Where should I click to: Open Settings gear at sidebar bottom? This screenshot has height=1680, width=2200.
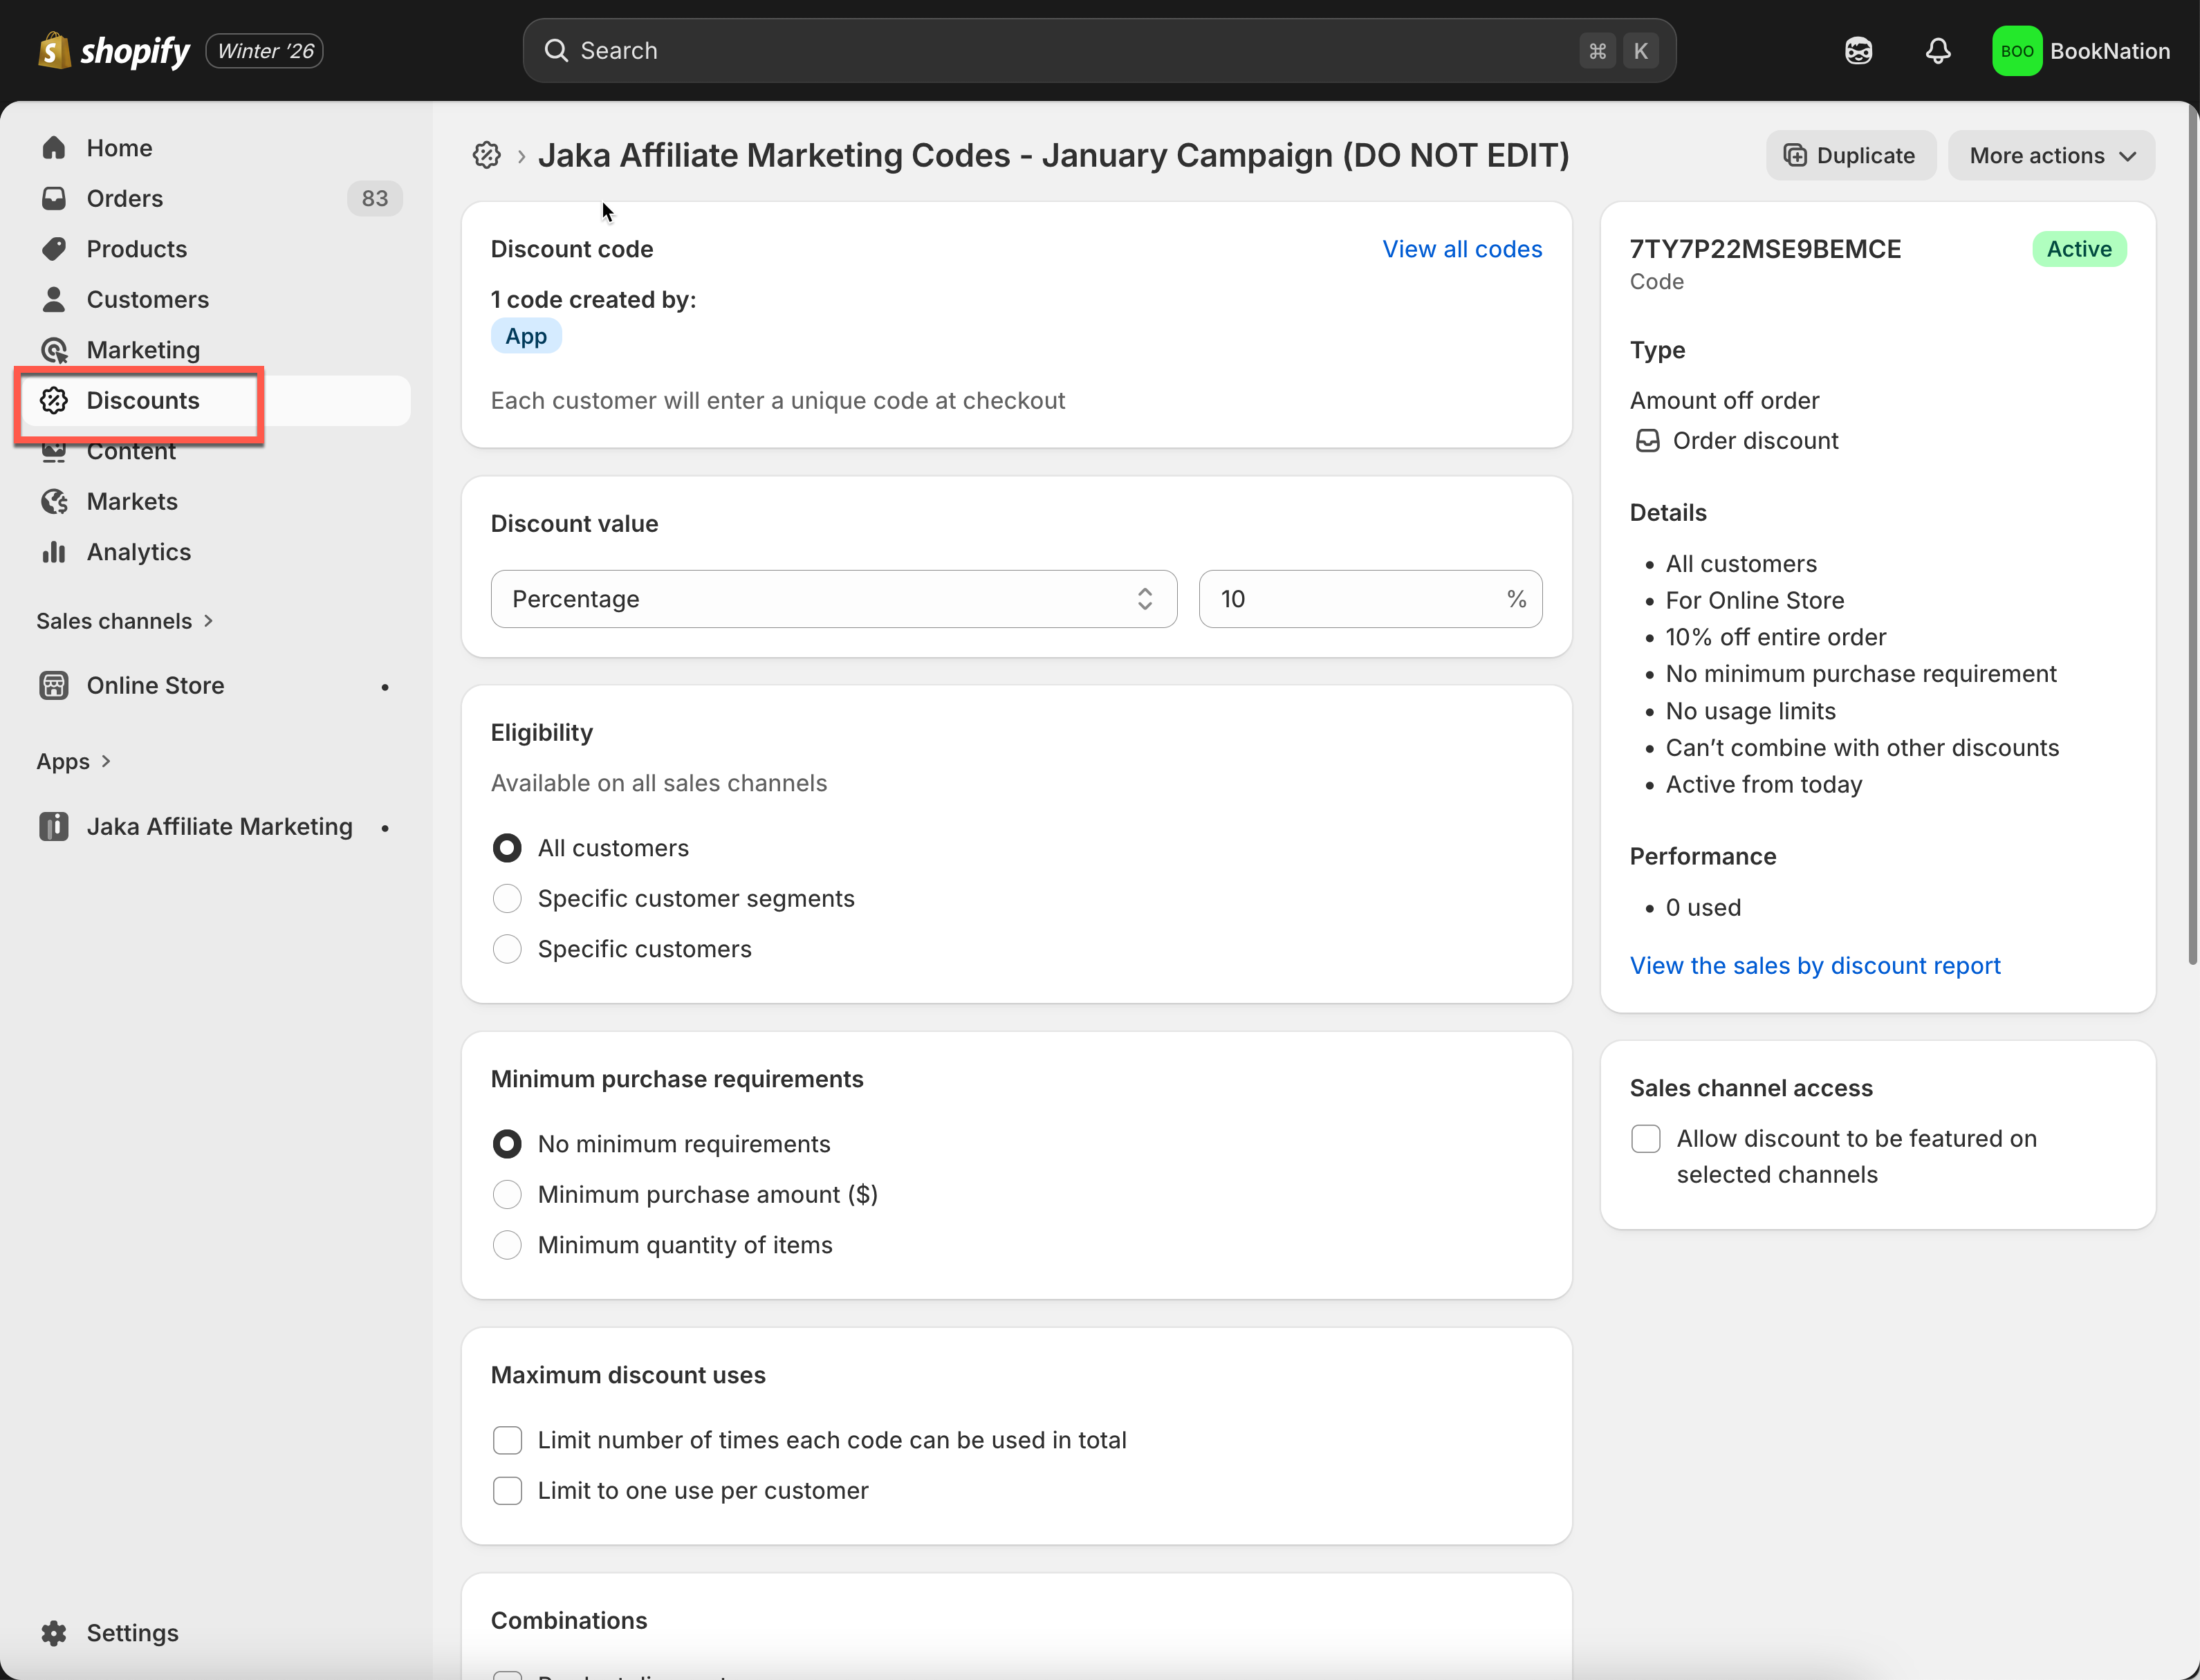(54, 1633)
